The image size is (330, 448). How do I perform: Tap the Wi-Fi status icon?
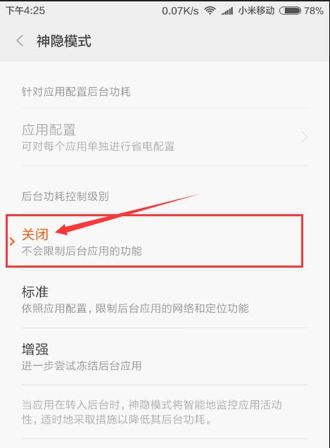(x=210, y=11)
